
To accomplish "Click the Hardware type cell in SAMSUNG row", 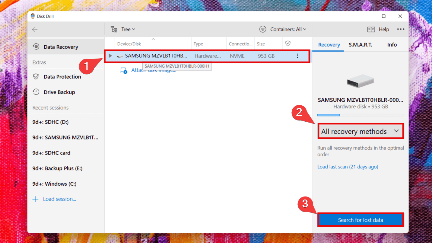I will coord(208,56).
